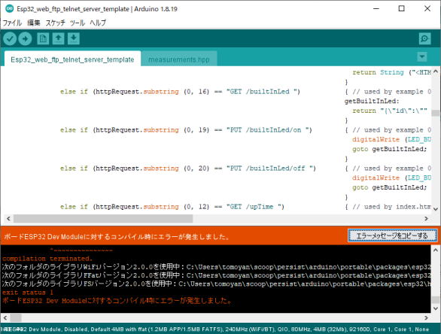Click the Save sketch down-arrow icon
Viewport: 441px width, 334px height.
point(74,39)
